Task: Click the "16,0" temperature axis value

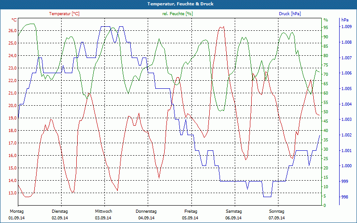Action: tap(12, 156)
